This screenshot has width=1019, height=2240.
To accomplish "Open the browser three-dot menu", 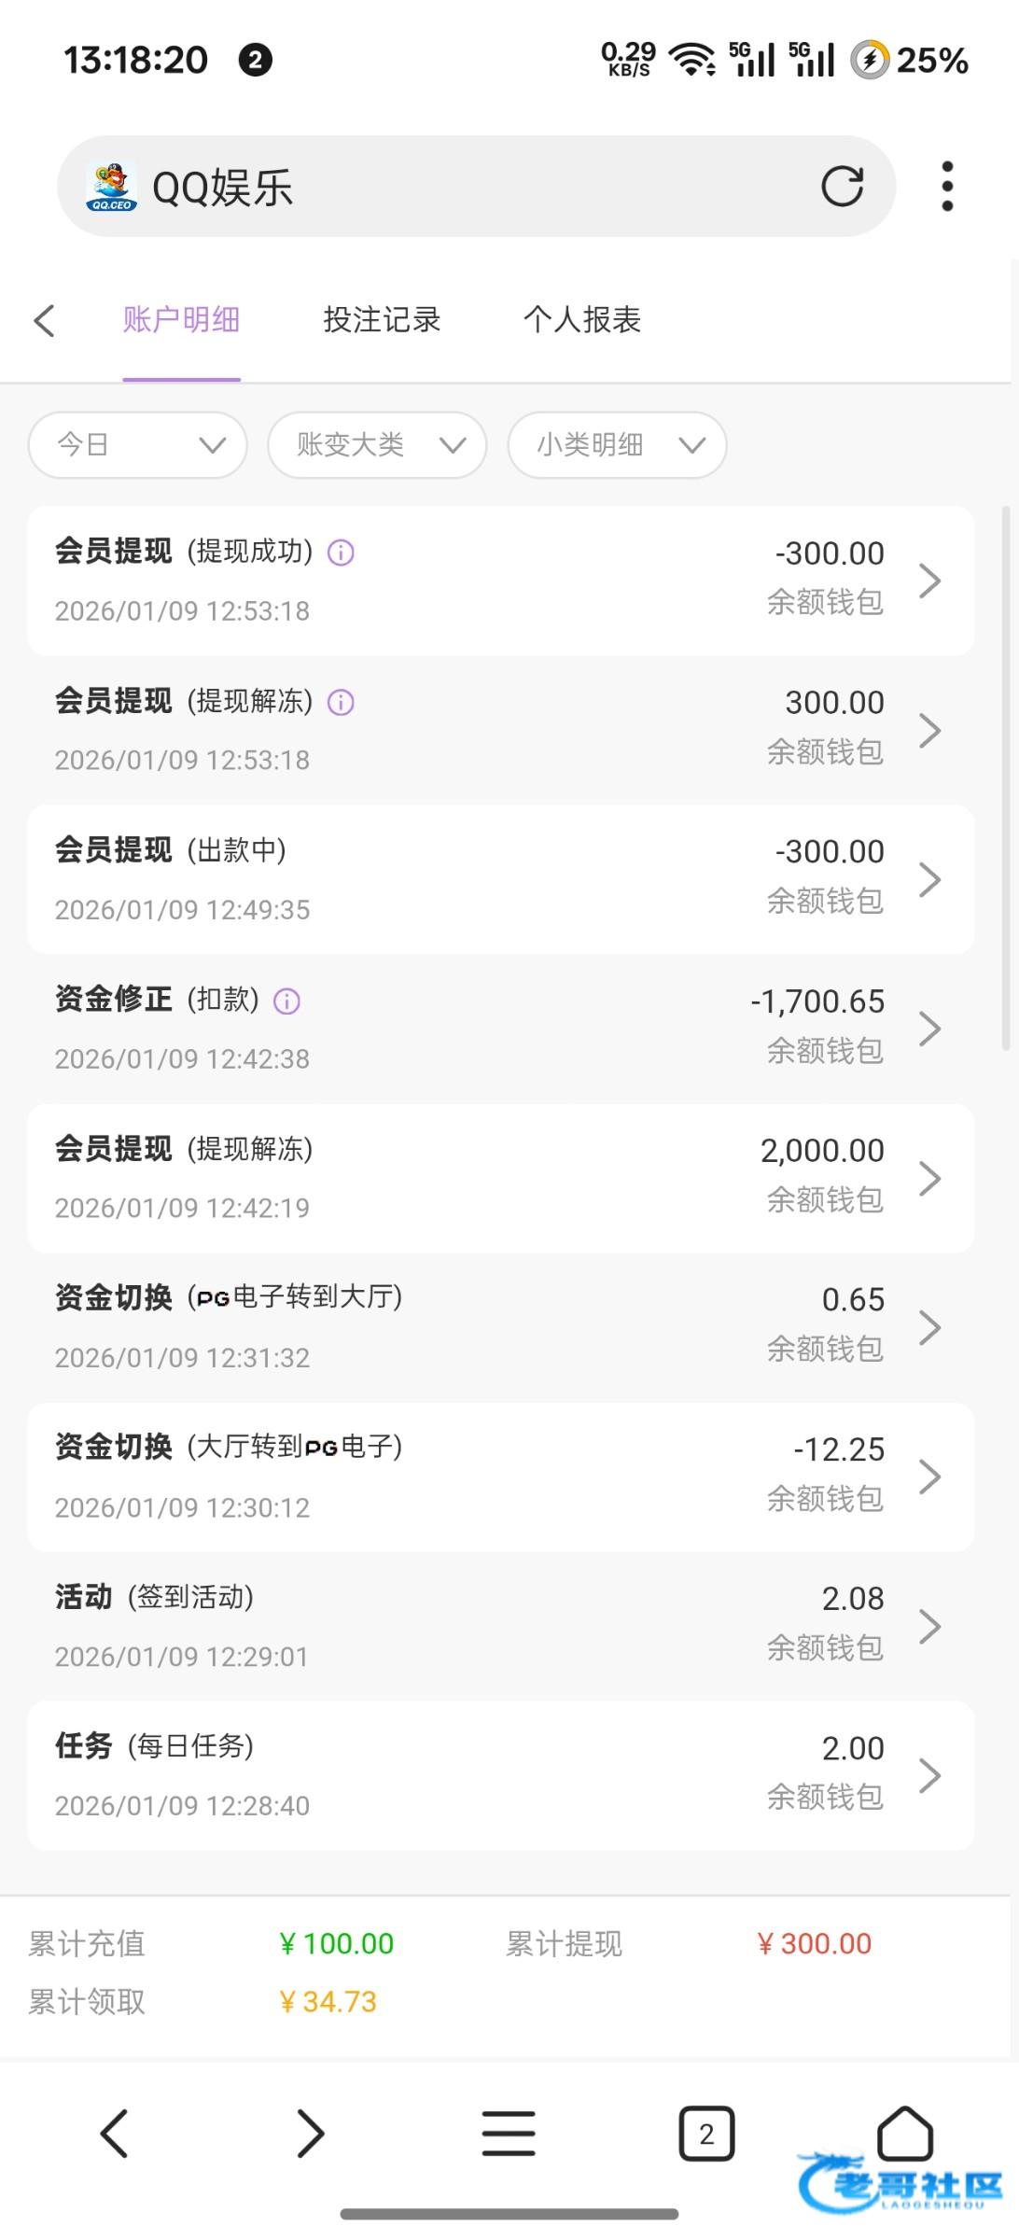I will (947, 187).
